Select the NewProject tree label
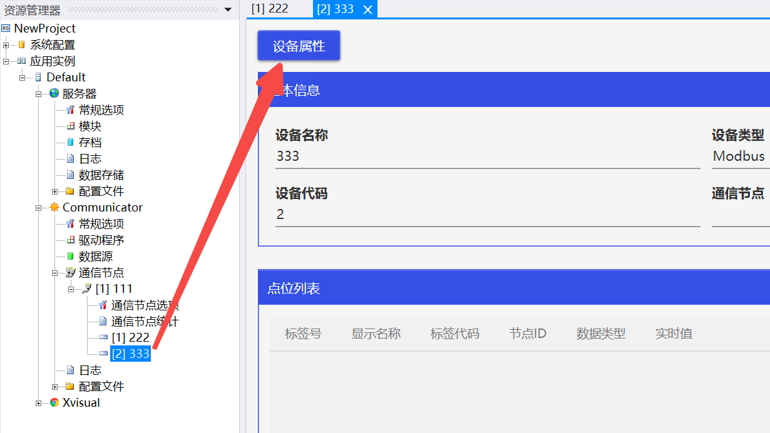The width and height of the screenshot is (770, 433). tap(45, 28)
